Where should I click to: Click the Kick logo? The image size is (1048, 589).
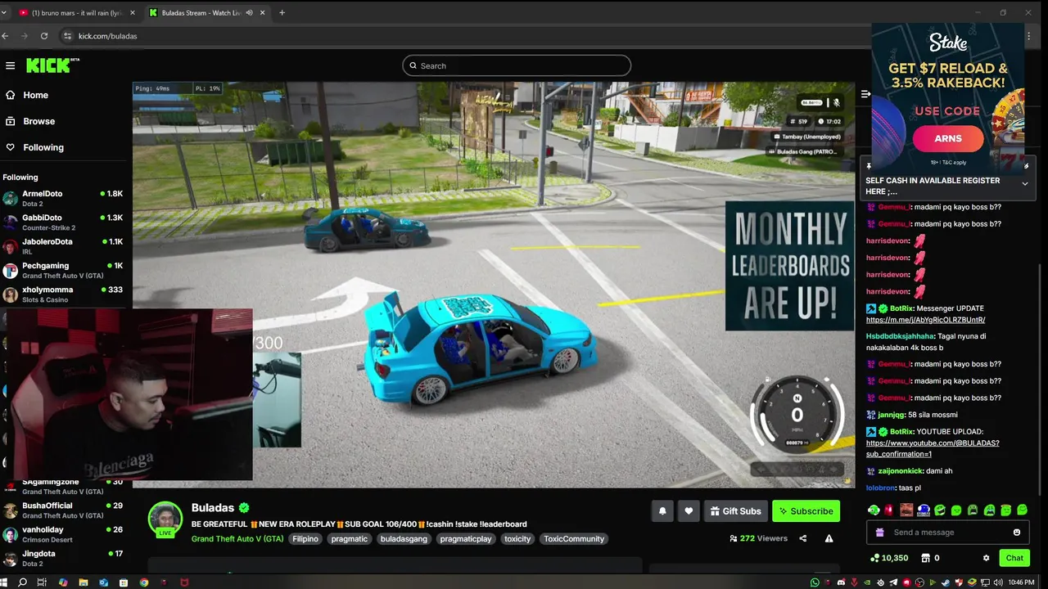[x=52, y=65]
